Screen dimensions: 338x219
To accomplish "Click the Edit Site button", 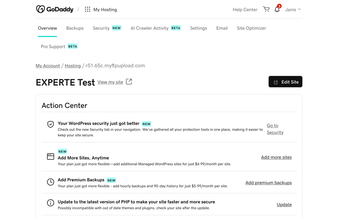I will (x=286, y=82).
